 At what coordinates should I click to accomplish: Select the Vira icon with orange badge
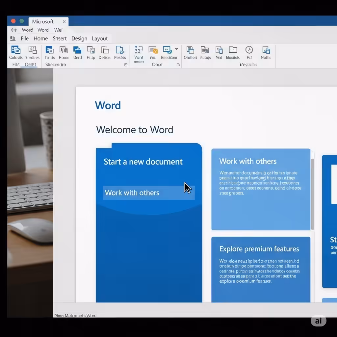pos(153,50)
